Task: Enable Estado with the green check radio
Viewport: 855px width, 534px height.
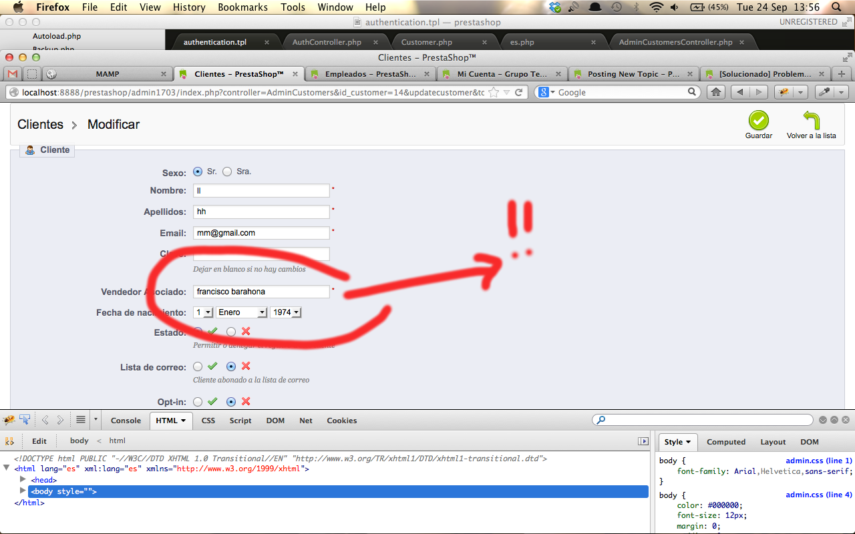Action: [x=198, y=331]
